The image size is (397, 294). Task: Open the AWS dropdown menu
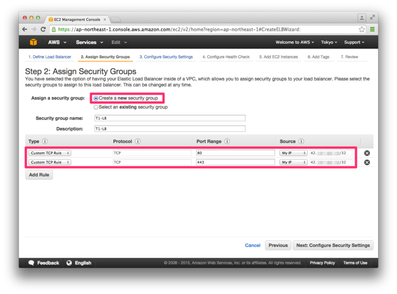57,42
